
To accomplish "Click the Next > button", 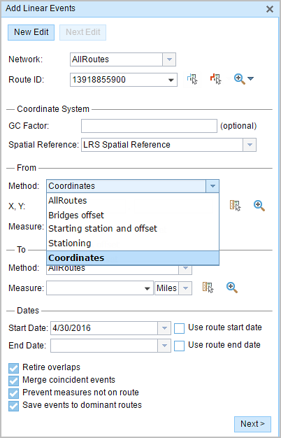I will tap(252, 424).
